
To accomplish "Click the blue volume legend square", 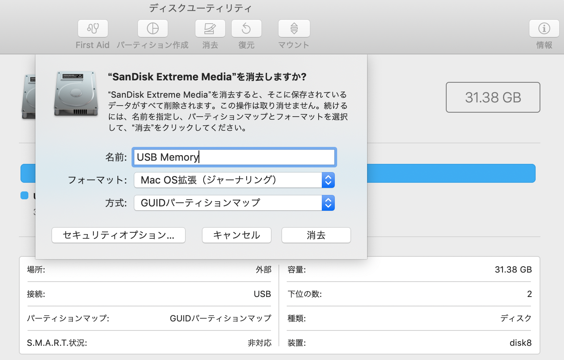I will [24, 195].
